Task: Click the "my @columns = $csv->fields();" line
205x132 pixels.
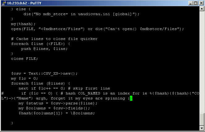Action: 54,108
